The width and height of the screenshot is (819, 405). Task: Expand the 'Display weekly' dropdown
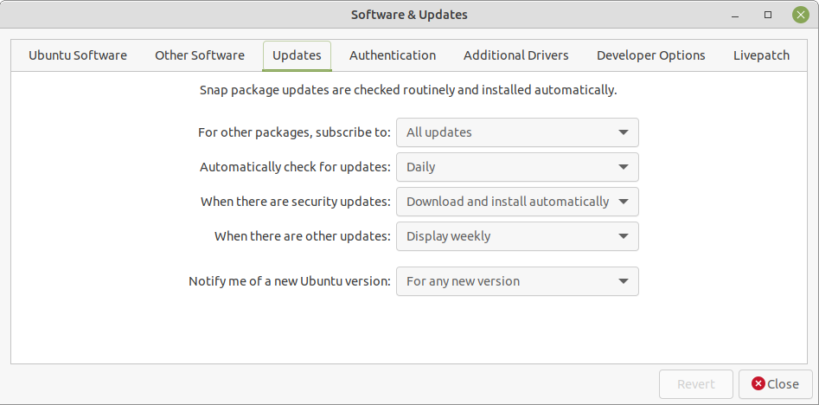[517, 236]
